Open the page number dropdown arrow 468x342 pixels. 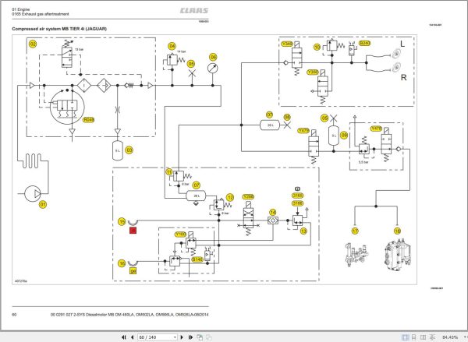pos(175,337)
